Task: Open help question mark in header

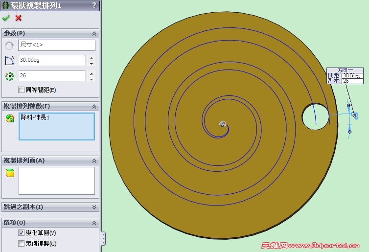Action: pyautogui.click(x=94, y=5)
